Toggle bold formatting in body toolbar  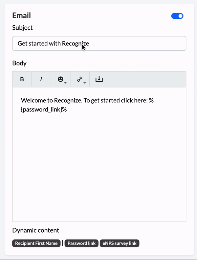pos(22,79)
